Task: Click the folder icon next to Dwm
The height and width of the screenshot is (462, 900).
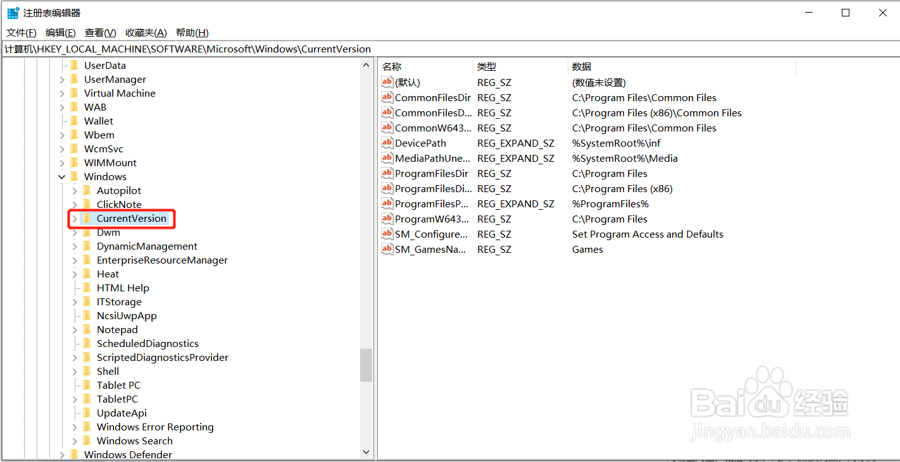Action: coord(87,232)
